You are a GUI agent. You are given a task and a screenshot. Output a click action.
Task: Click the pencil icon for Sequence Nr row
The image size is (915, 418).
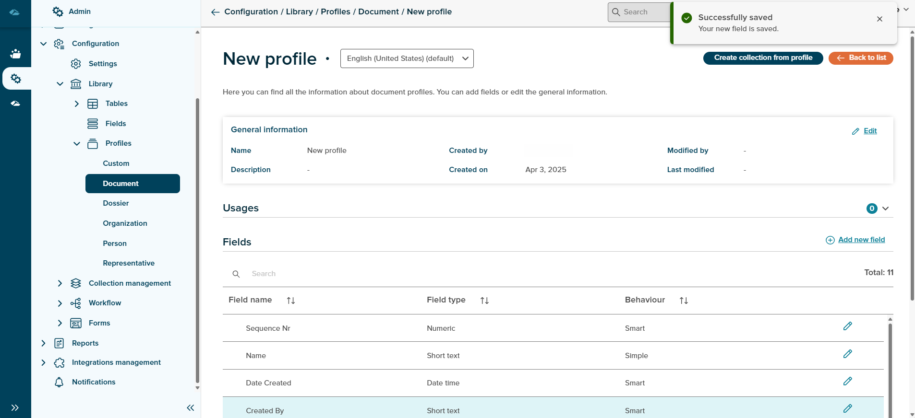point(847,326)
